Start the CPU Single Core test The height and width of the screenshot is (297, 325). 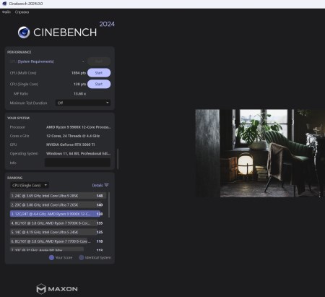(x=99, y=84)
